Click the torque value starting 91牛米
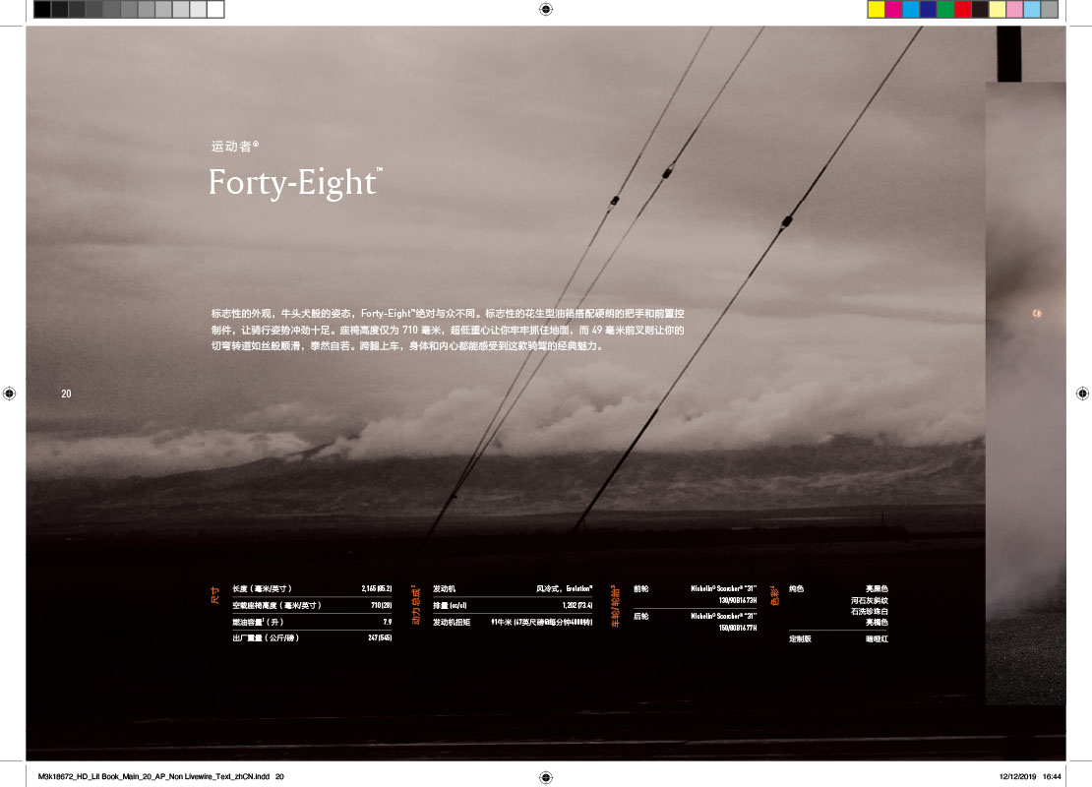This screenshot has height=787, width=1092. pyautogui.click(x=542, y=622)
